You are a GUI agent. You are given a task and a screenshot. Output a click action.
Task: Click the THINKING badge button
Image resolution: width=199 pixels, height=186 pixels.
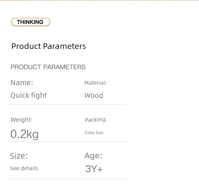tap(30, 22)
